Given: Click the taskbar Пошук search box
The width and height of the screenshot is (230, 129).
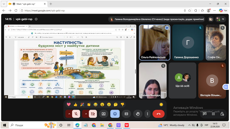Looking at the screenshot, I should click(x=33, y=125).
